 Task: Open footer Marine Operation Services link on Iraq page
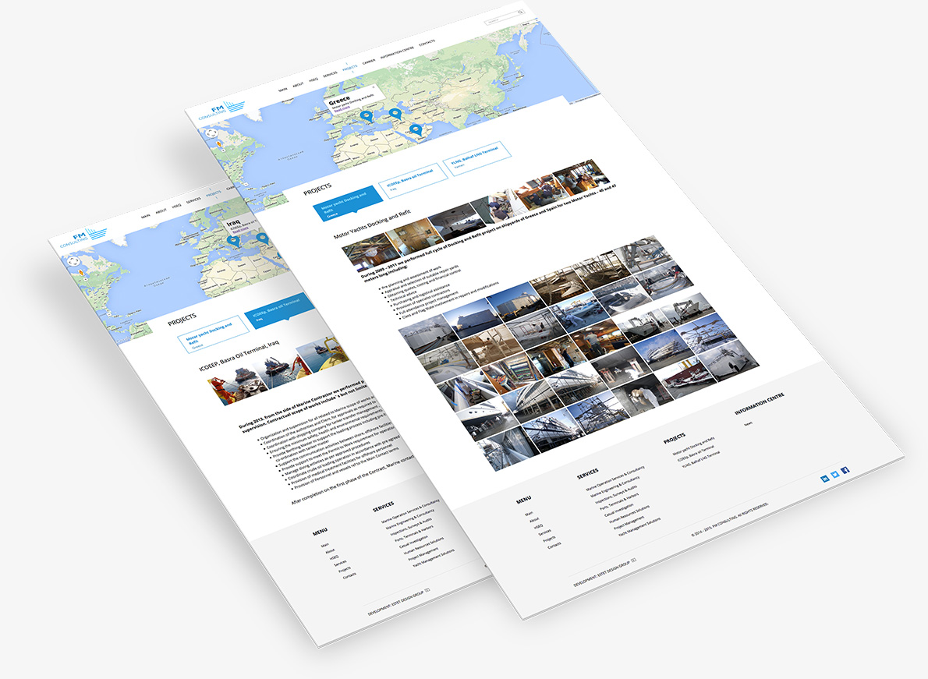coord(410,511)
